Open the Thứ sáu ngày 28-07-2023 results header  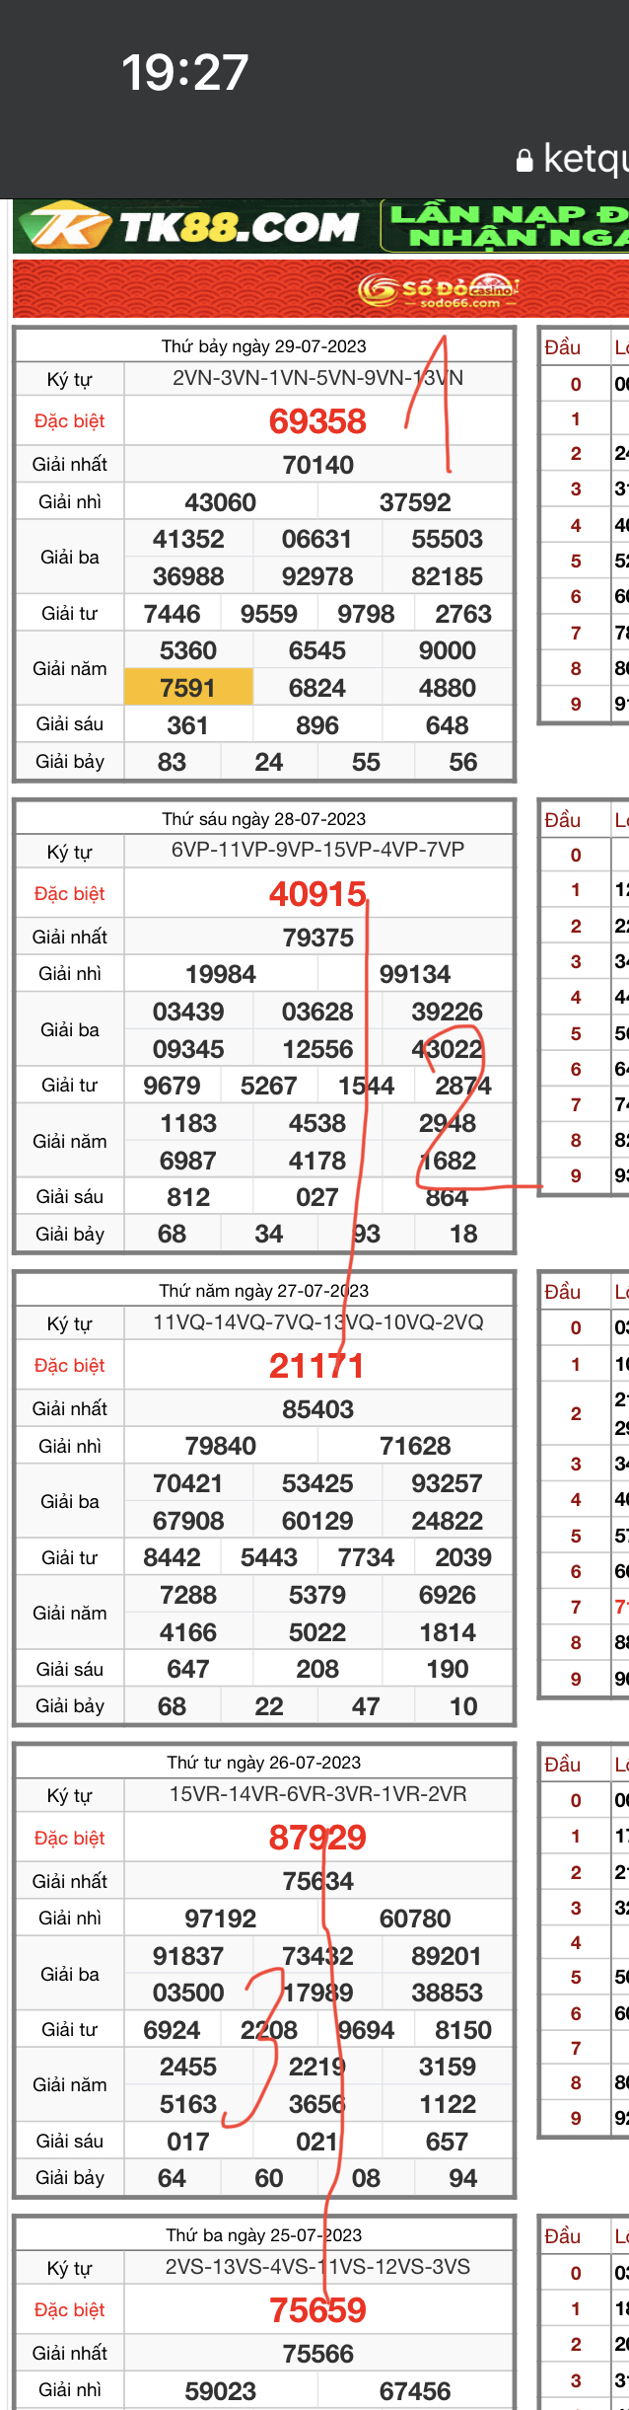(x=263, y=819)
